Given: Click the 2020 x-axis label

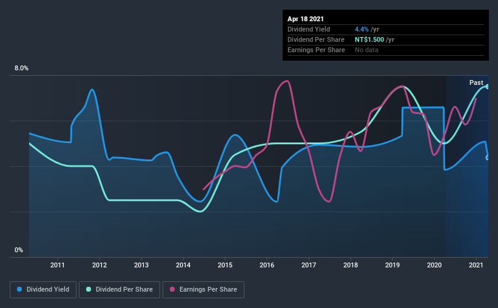Looking at the screenshot, I should click(434, 265).
